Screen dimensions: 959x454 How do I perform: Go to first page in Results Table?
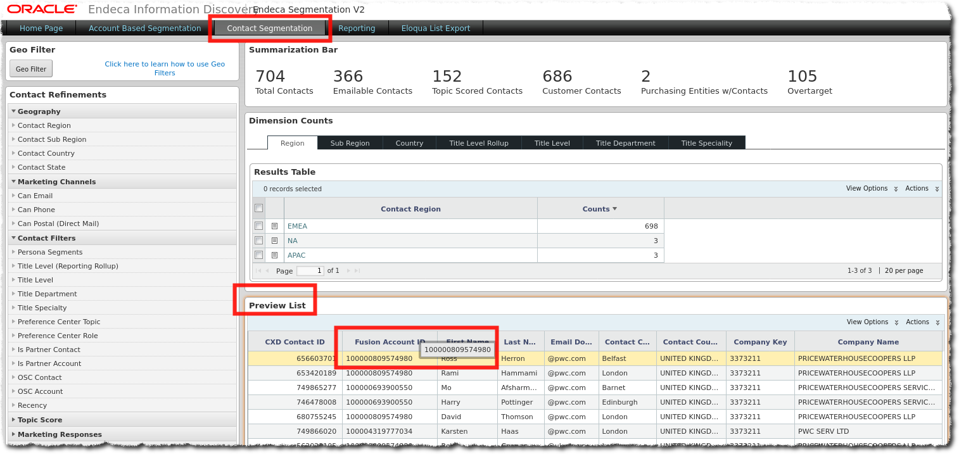pyautogui.click(x=258, y=271)
